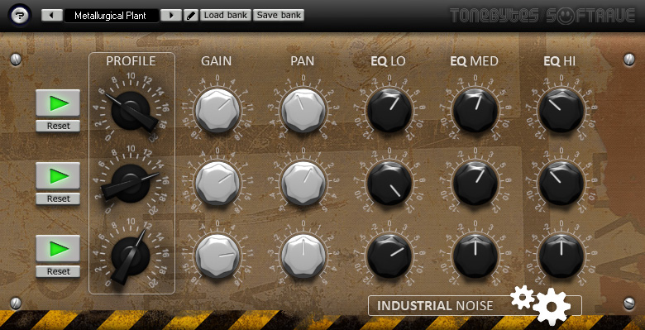This screenshot has height=330, width=645.
Task: Click the Tonebytes round logo icon
Action: click(x=19, y=16)
